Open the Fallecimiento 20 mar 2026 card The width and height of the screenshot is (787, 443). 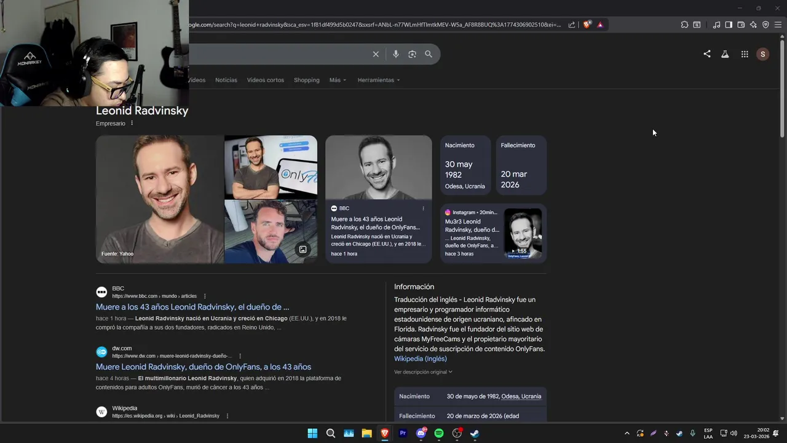tap(521, 166)
